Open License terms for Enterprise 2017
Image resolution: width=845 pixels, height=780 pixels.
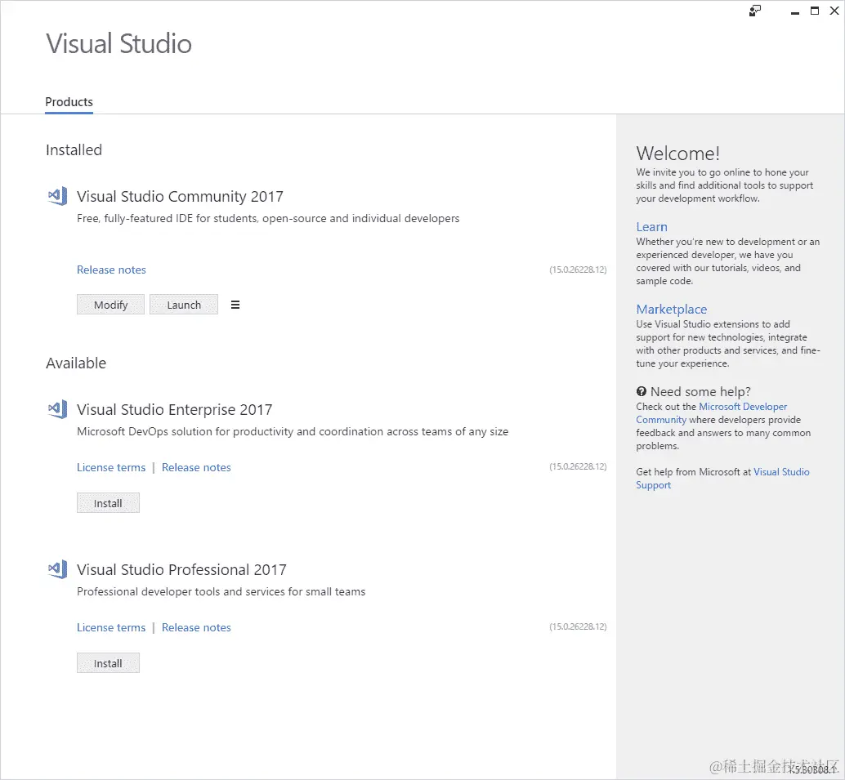(111, 467)
